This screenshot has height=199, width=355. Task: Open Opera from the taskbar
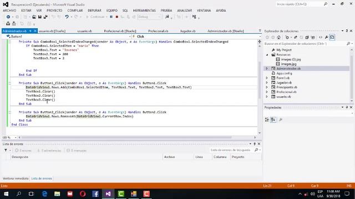click(x=83, y=194)
